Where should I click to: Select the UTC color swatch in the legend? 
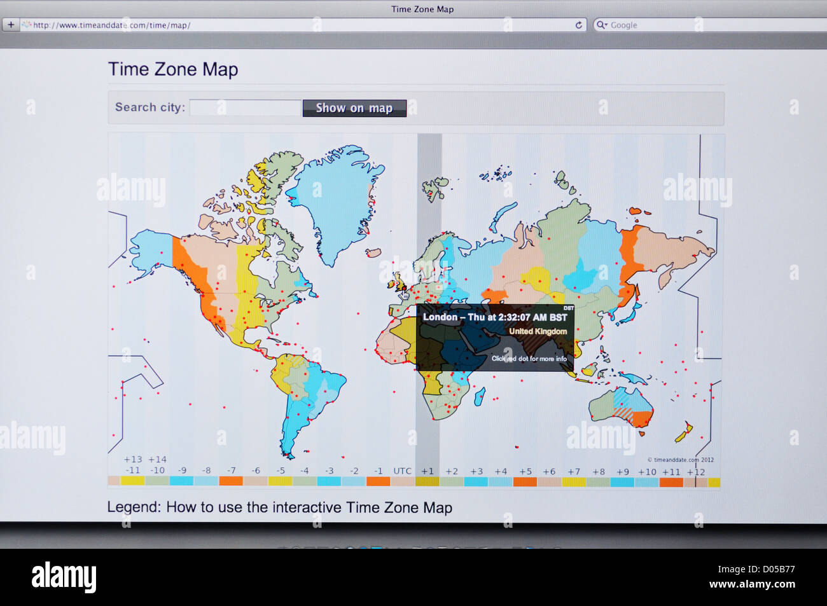tap(402, 481)
